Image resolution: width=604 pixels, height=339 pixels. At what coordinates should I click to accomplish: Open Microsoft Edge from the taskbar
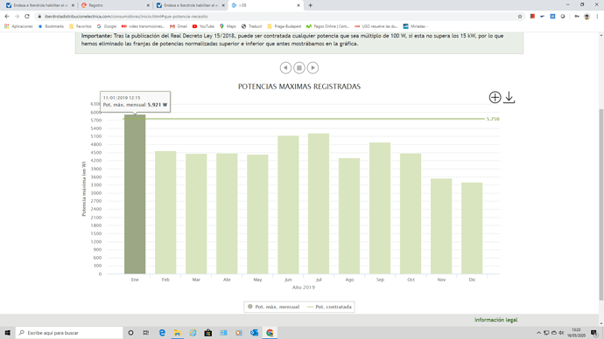point(162,333)
